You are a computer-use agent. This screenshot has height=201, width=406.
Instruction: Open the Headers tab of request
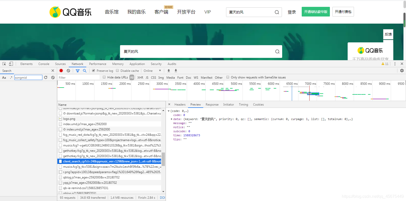[180, 105]
